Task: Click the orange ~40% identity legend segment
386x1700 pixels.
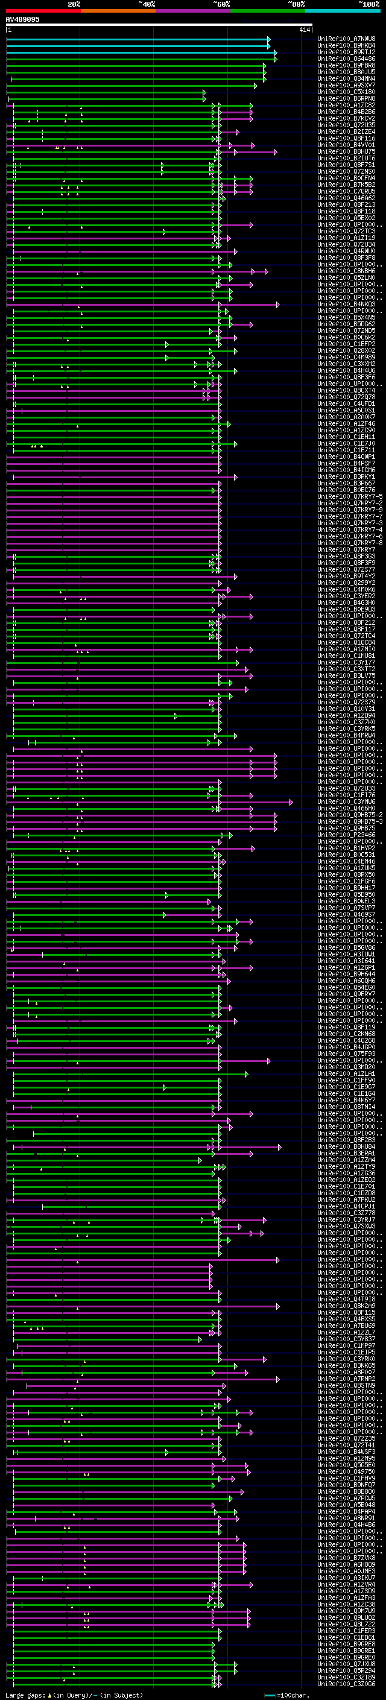Action: [118, 11]
